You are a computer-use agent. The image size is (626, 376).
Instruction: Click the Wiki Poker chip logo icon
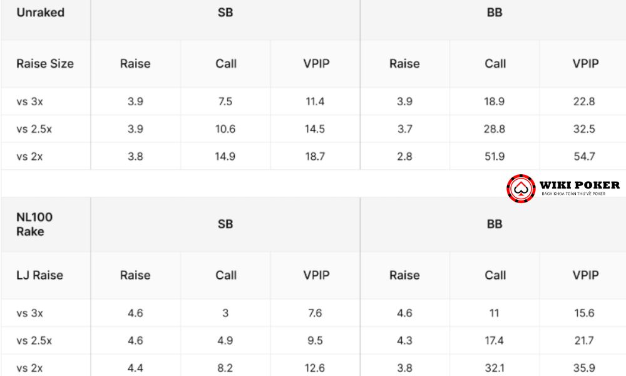[521, 188]
